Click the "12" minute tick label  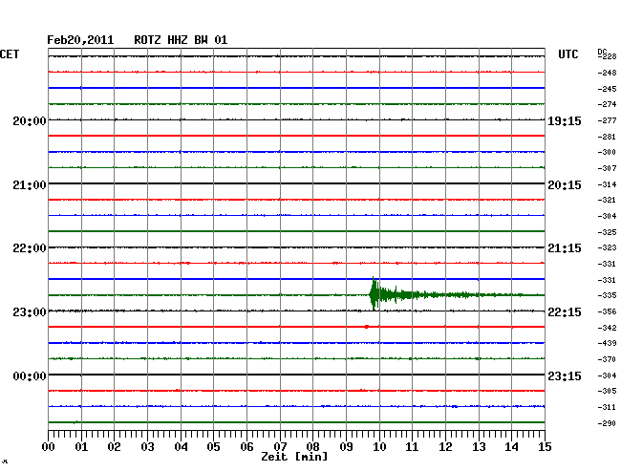(x=445, y=447)
